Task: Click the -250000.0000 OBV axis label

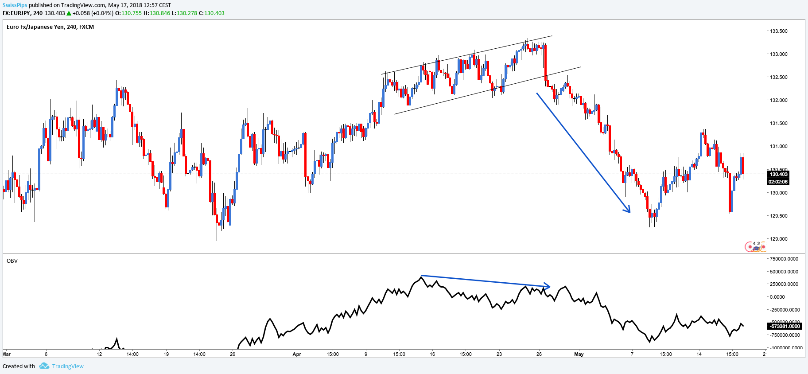Action: [x=784, y=310]
